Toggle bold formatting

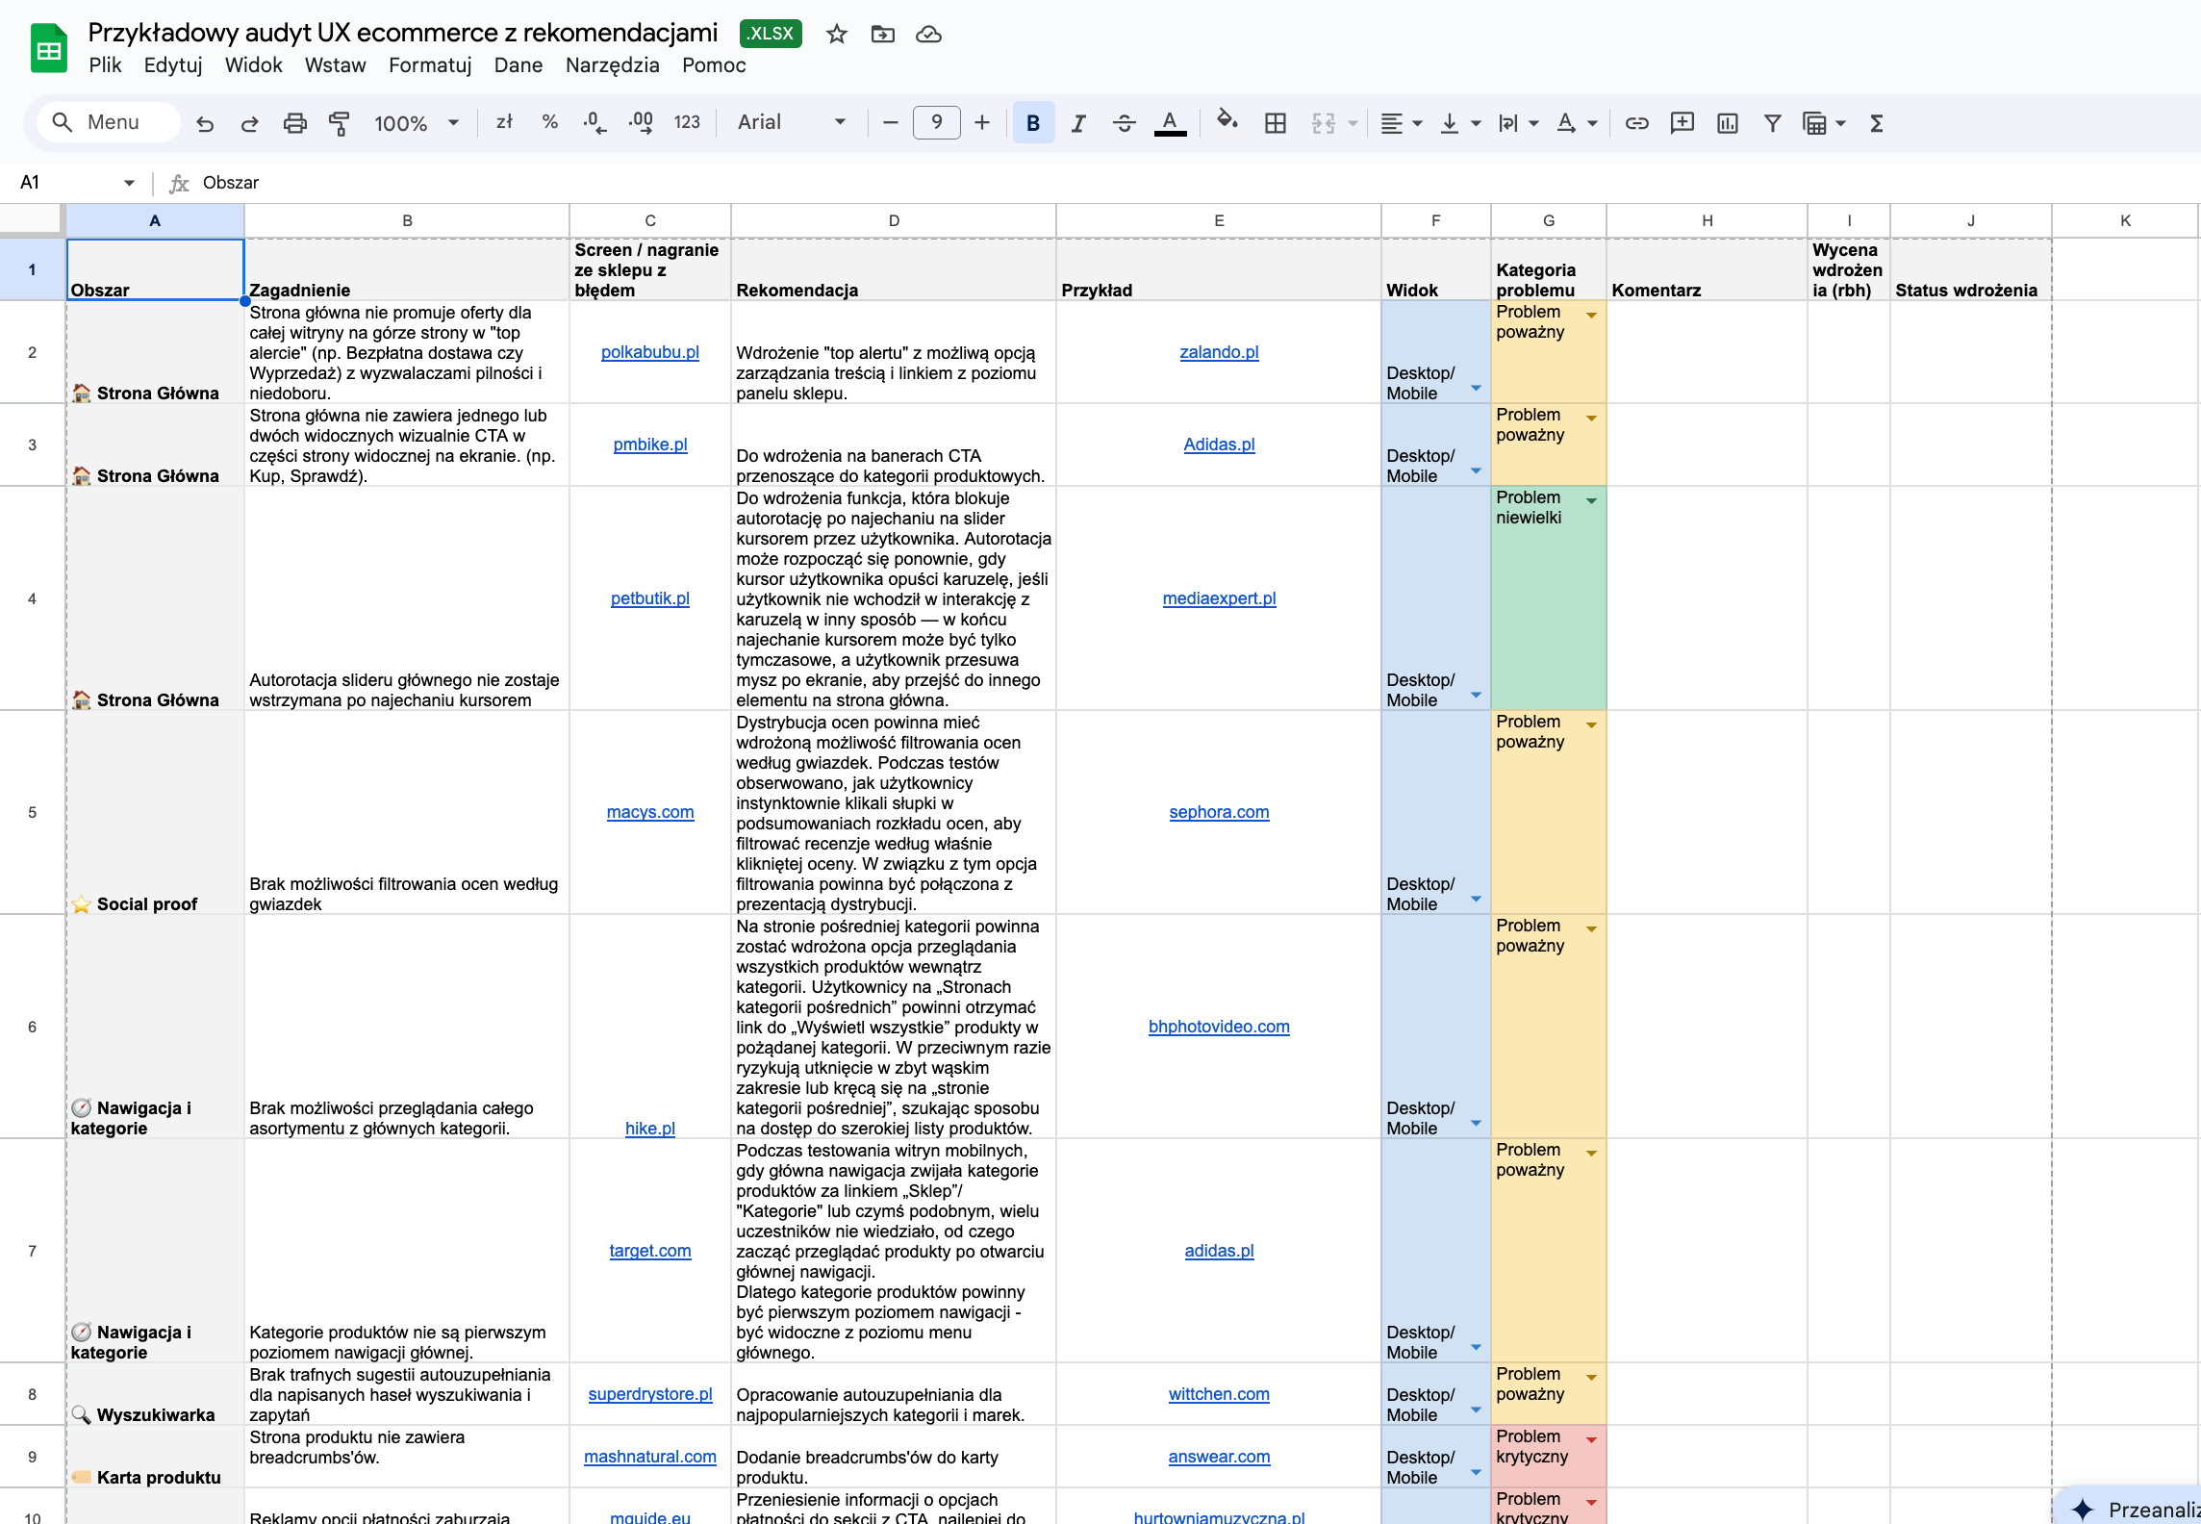1033,123
